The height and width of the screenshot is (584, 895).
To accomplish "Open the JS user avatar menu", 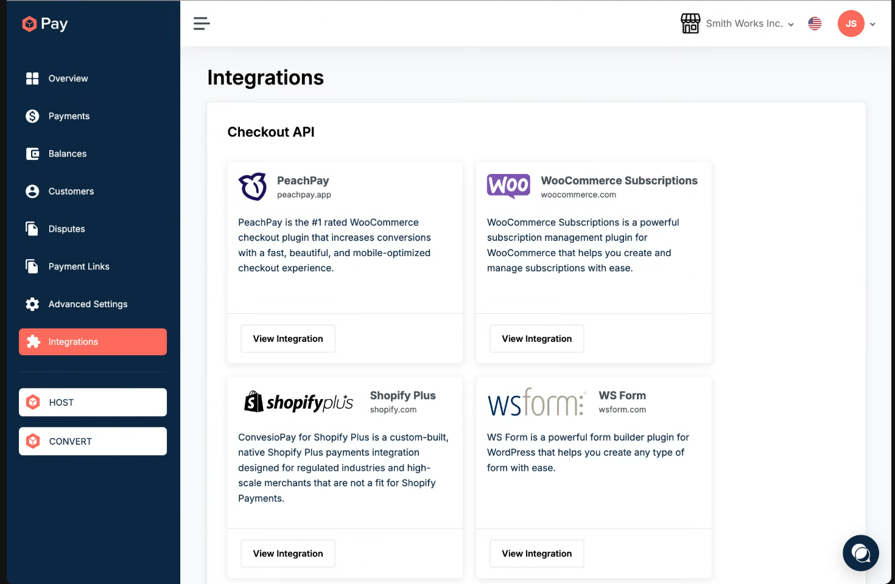I will point(851,24).
